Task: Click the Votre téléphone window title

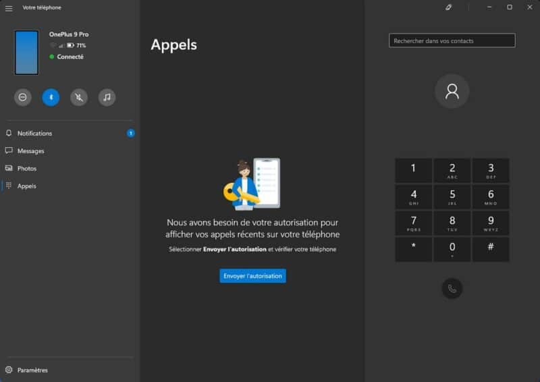Action: [x=42, y=7]
